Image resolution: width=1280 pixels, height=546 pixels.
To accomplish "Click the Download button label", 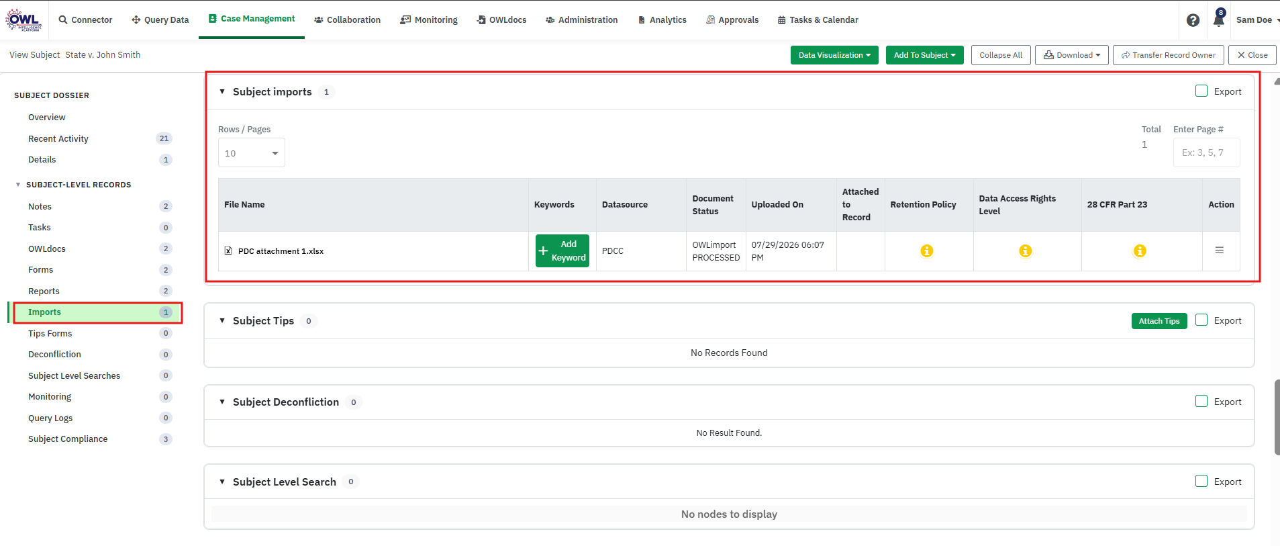I will [x=1075, y=55].
